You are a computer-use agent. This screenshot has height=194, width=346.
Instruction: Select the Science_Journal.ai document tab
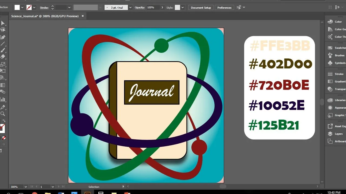45,16
